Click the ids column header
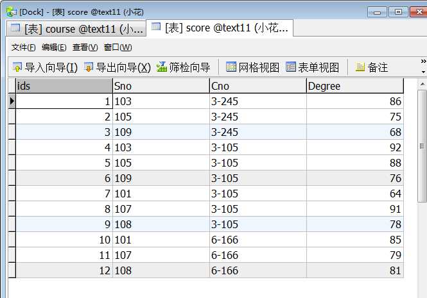Screen dimensions: 427x298 tap(64, 86)
